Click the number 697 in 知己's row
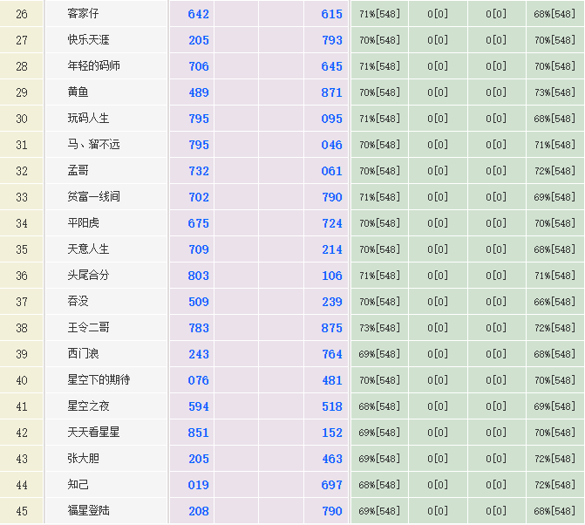The width and height of the screenshot is (585, 525). coord(331,485)
